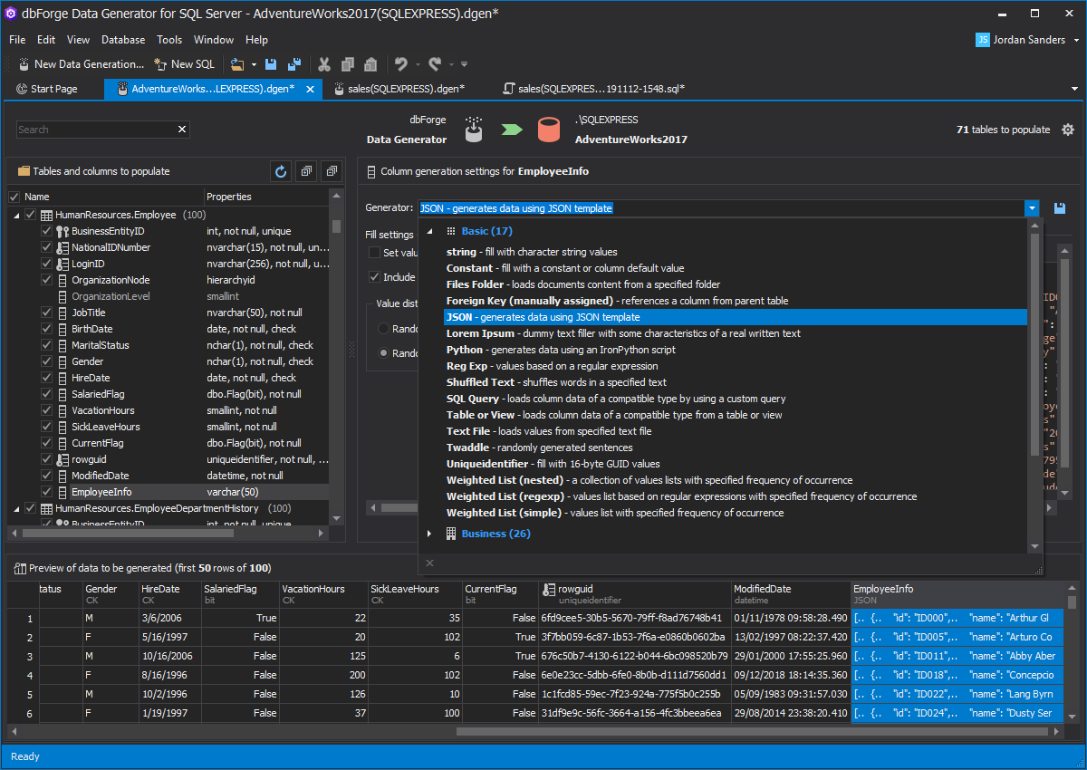1087x770 pixels.
Task: Close the Generator dropdown using its arrow
Action: tap(1032, 208)
